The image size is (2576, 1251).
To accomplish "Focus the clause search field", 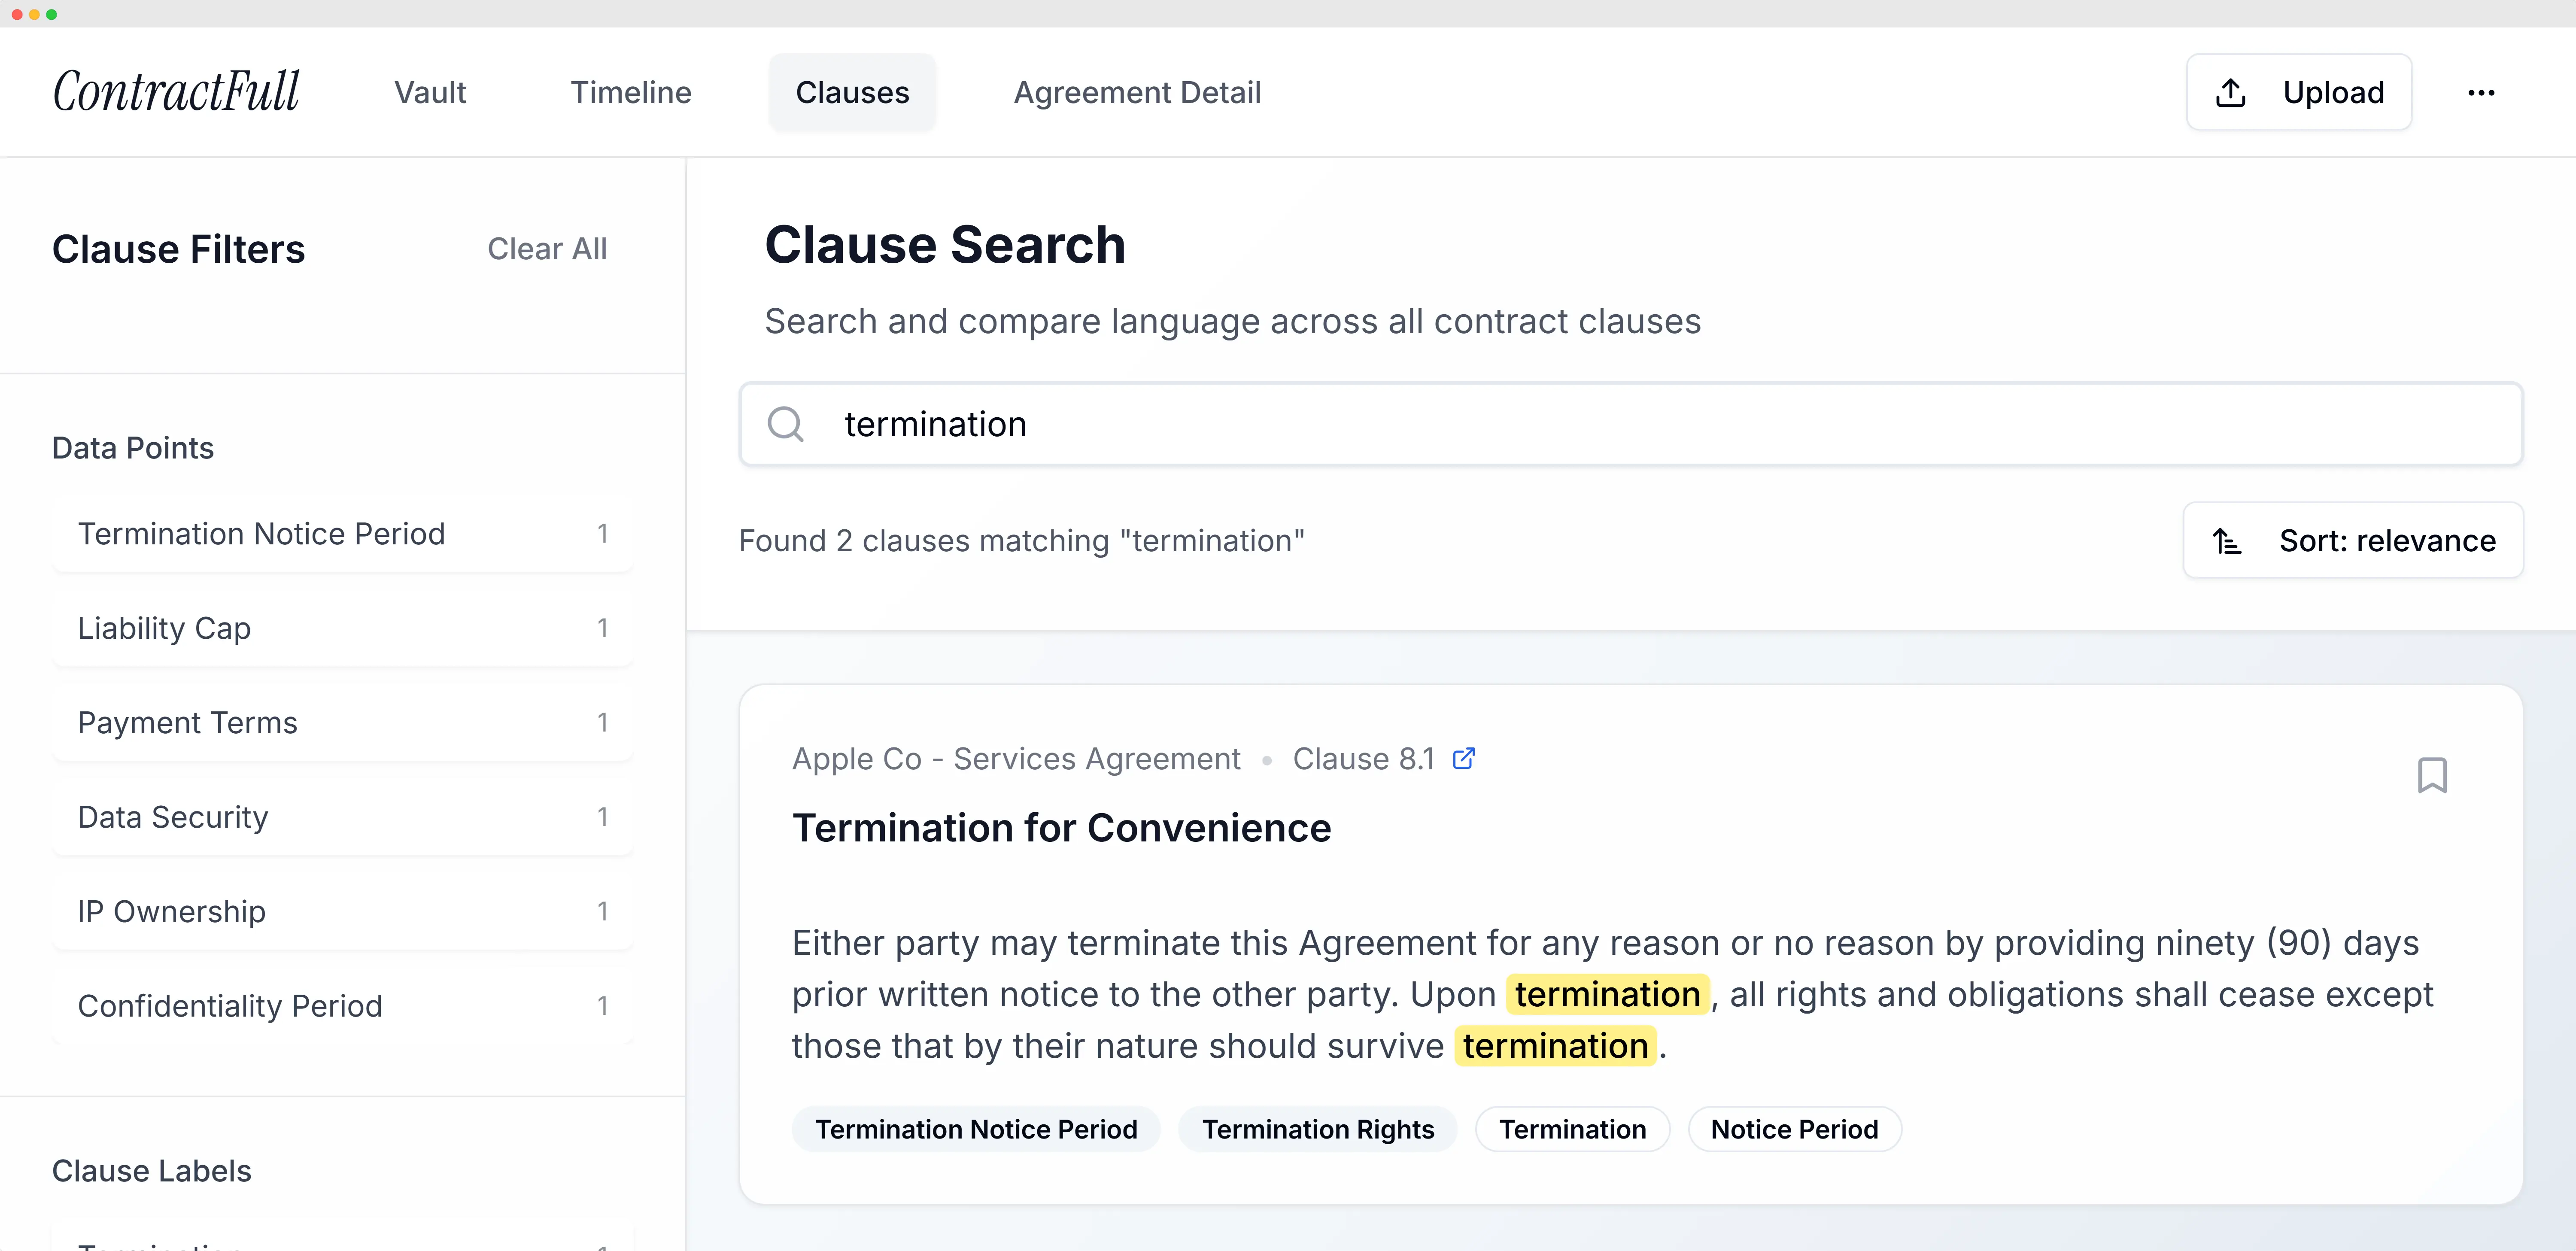I will click(x=1631, y=424).
